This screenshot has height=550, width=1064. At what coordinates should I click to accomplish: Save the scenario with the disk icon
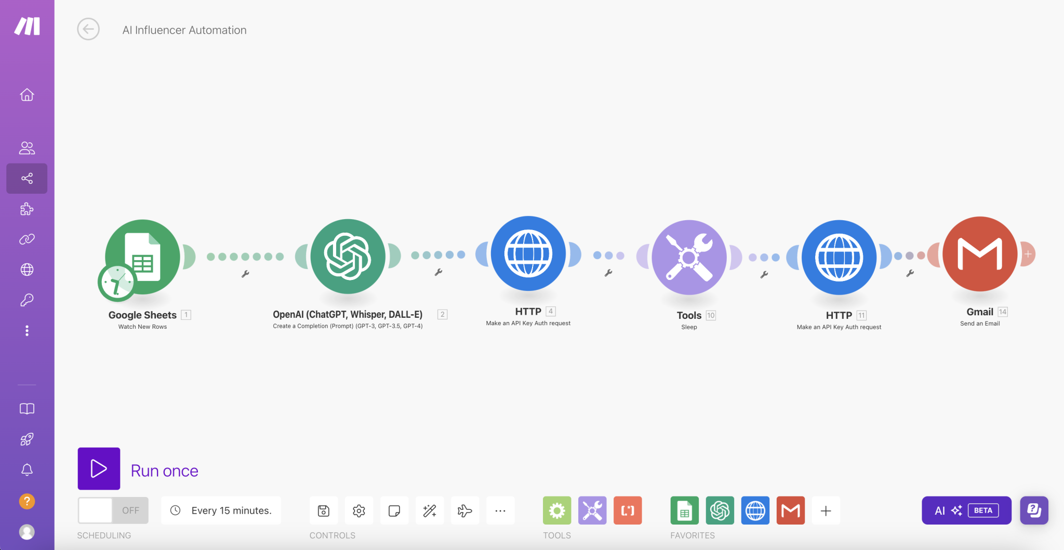[324, 511]
